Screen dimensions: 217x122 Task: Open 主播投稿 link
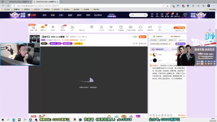tap(158, 36)
